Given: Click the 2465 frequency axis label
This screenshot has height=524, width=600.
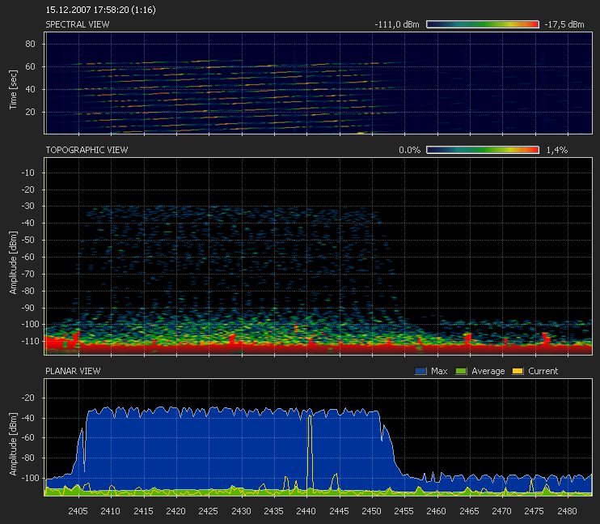Looking at the screenshot, I should click(469, 511).
